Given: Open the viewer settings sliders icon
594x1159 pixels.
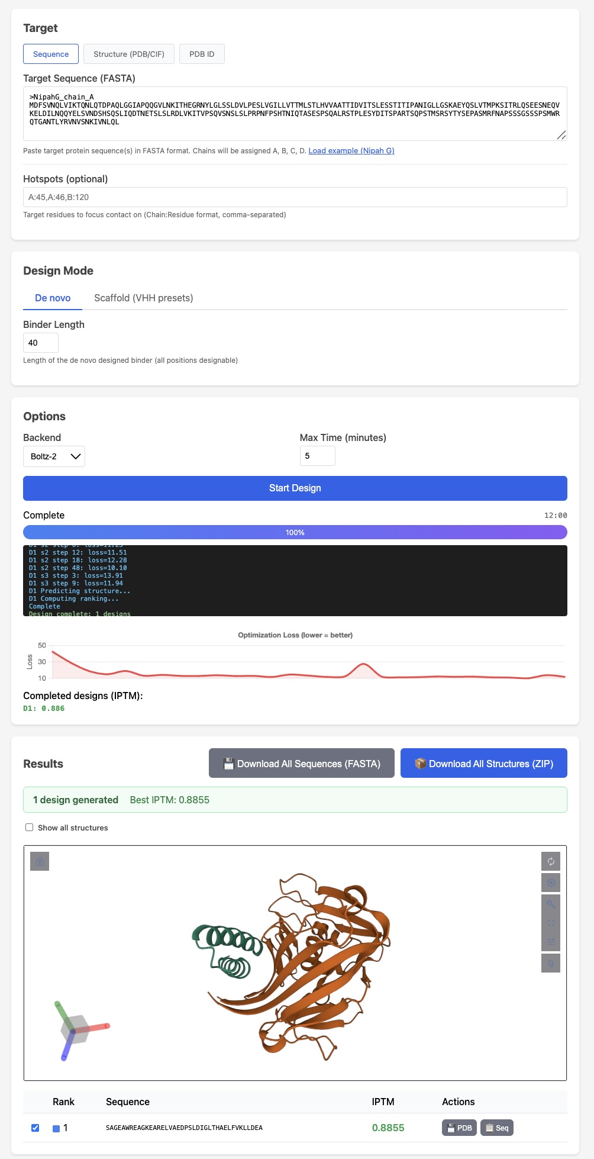Looking at the screenshot, I should coord(551,942).
